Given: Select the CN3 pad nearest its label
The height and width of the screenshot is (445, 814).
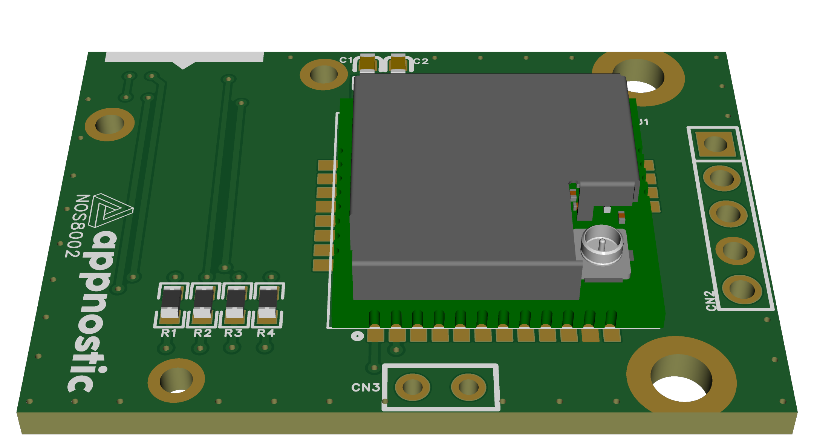Looking at the screenshot, I should [412, 387].
